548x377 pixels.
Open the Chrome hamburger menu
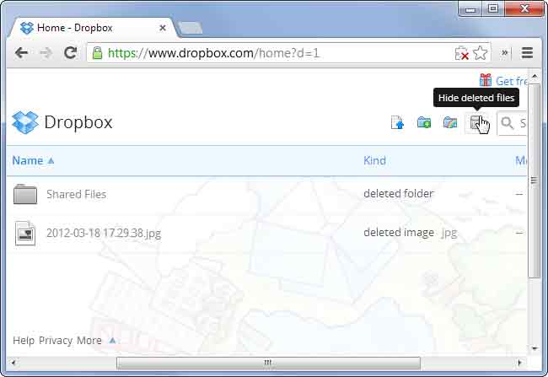click(527, 53)
